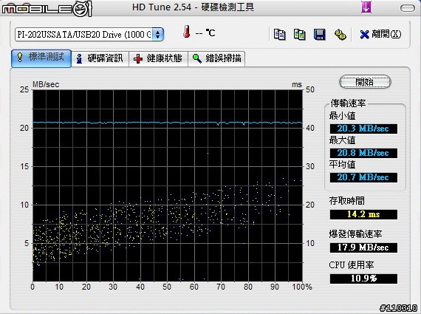Image resolution: width=421 pixels, height=314 pixels.
Task: Open the 健康狀態 health tab
Action: click(158, 58)
